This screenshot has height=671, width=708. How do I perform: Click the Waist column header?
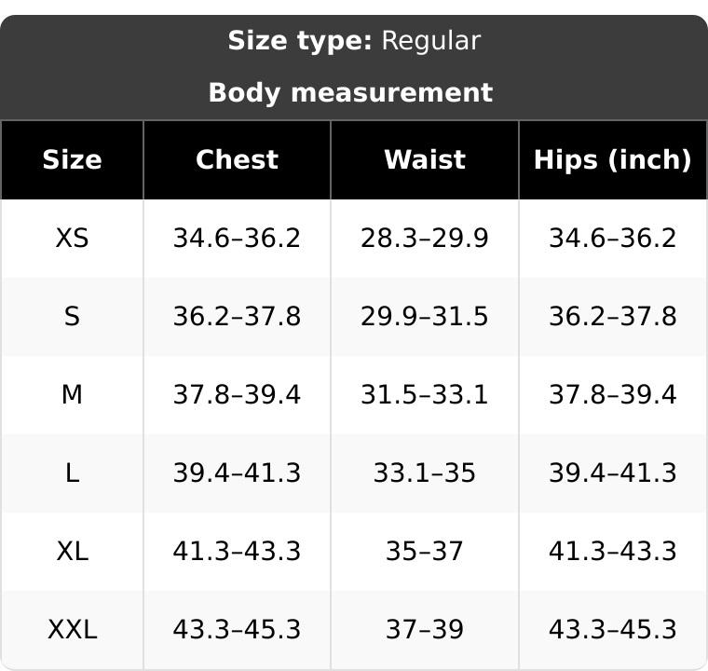click(425, 160)
